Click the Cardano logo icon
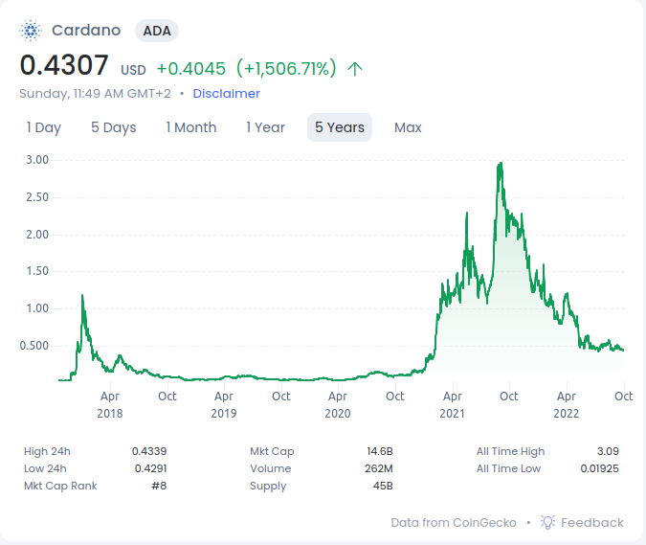The height and width of the screenshot is (545, 646). tap(31, 31)
